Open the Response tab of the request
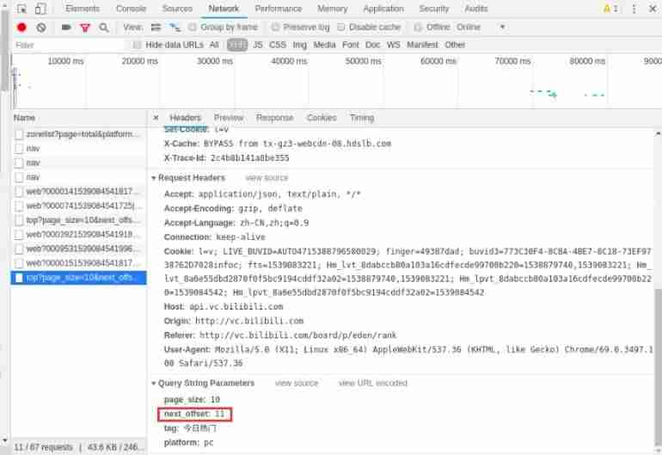 [x=274, y=118]
